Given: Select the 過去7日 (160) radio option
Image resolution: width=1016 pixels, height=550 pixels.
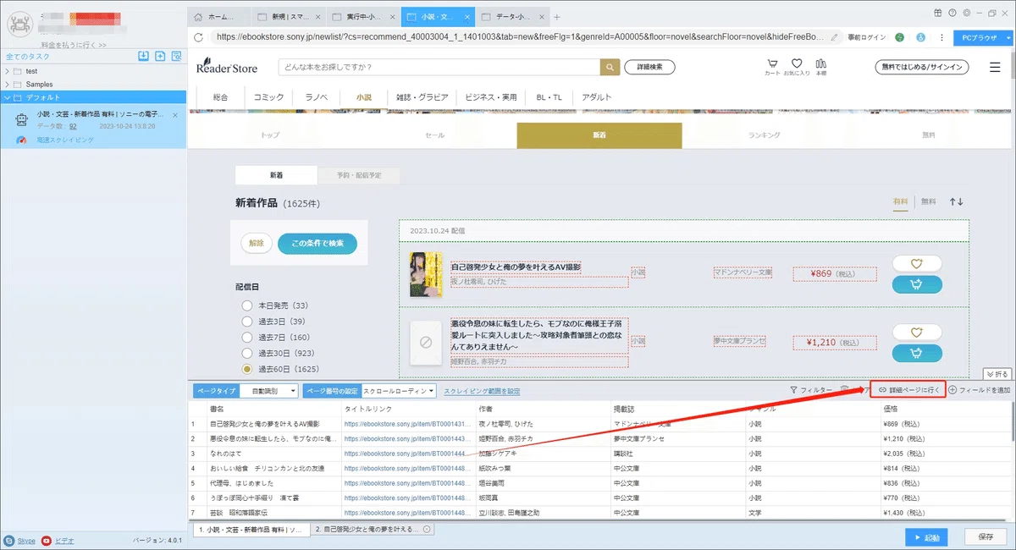Looking at the screenshot, I should pos(246,338).
